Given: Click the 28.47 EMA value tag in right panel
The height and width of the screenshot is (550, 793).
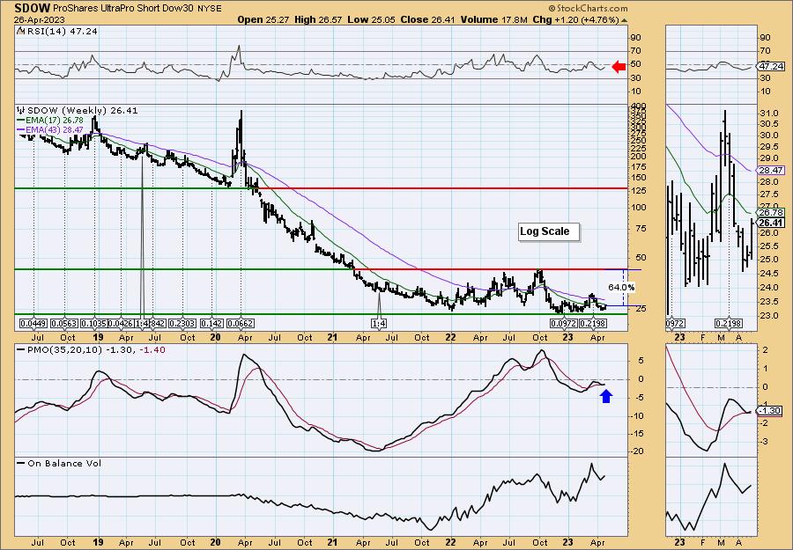Looking at the screenshot, I should click(772, 171).
